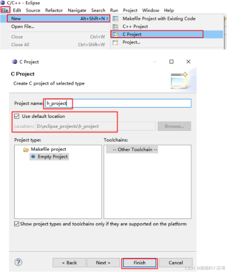Click the generic Project... entry icon
Viewport: 227px width, 272px height.
pos(115,42)
